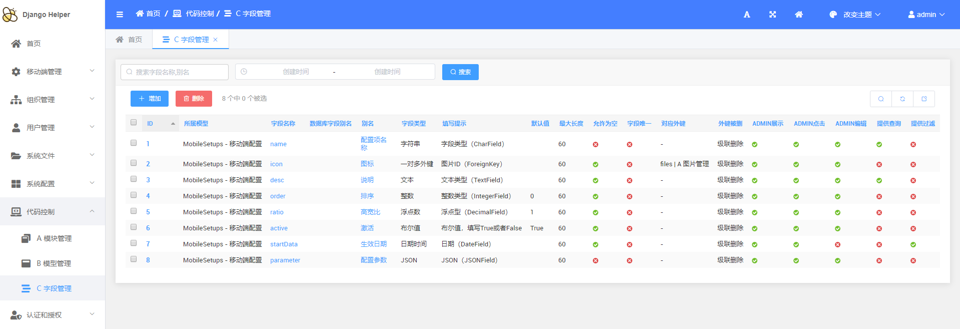
Task: Open the 改变主题 theme dropdown
Action: point(855,15)
